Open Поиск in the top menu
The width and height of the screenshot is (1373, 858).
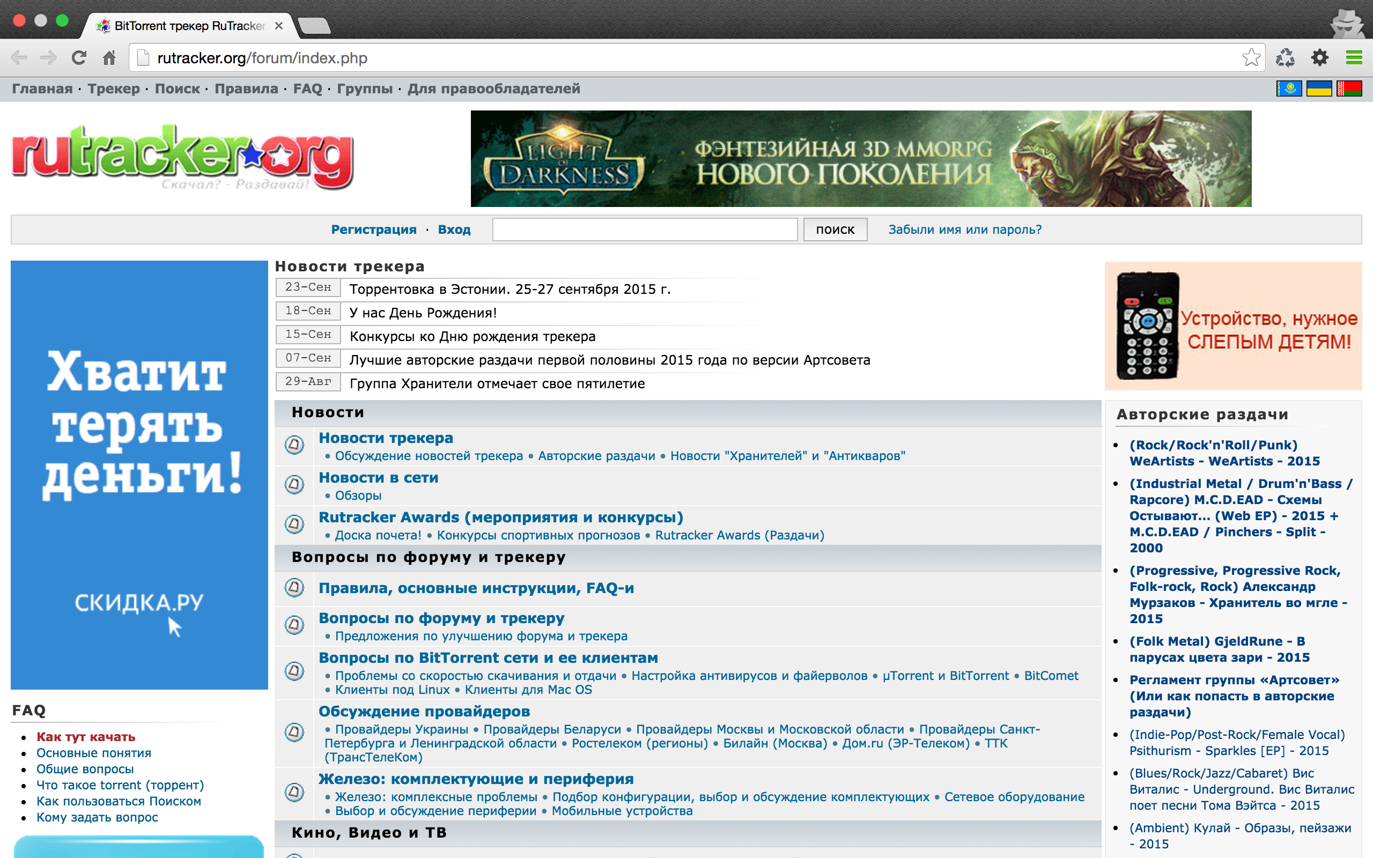177,88
